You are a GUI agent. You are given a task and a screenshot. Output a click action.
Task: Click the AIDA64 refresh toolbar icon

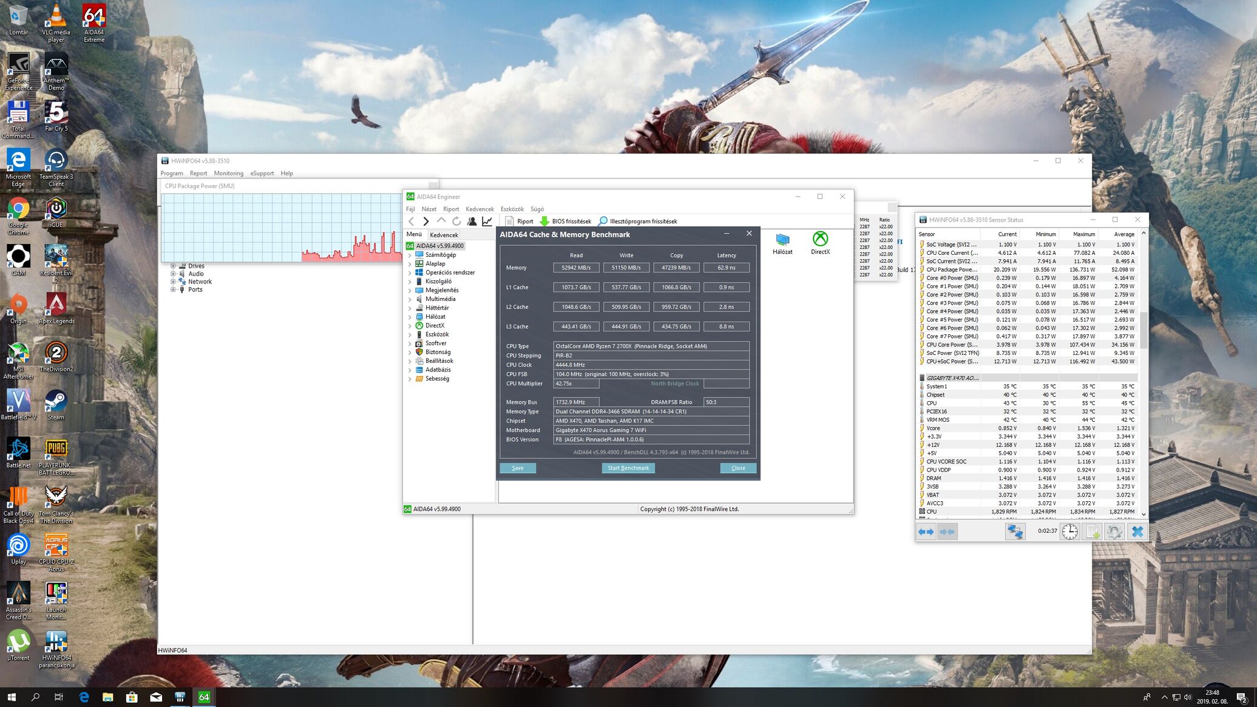point(456,222)
